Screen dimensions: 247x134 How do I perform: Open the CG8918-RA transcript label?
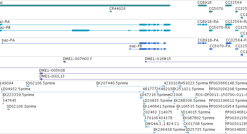pos(208,21)
